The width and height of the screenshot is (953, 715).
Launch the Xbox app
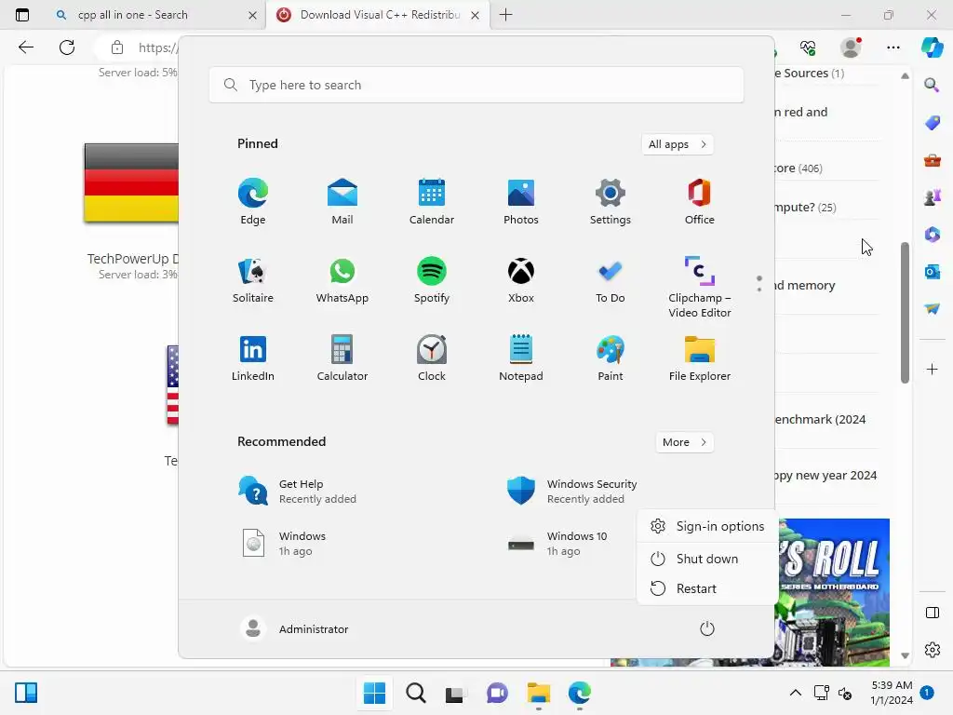(521, 279)
